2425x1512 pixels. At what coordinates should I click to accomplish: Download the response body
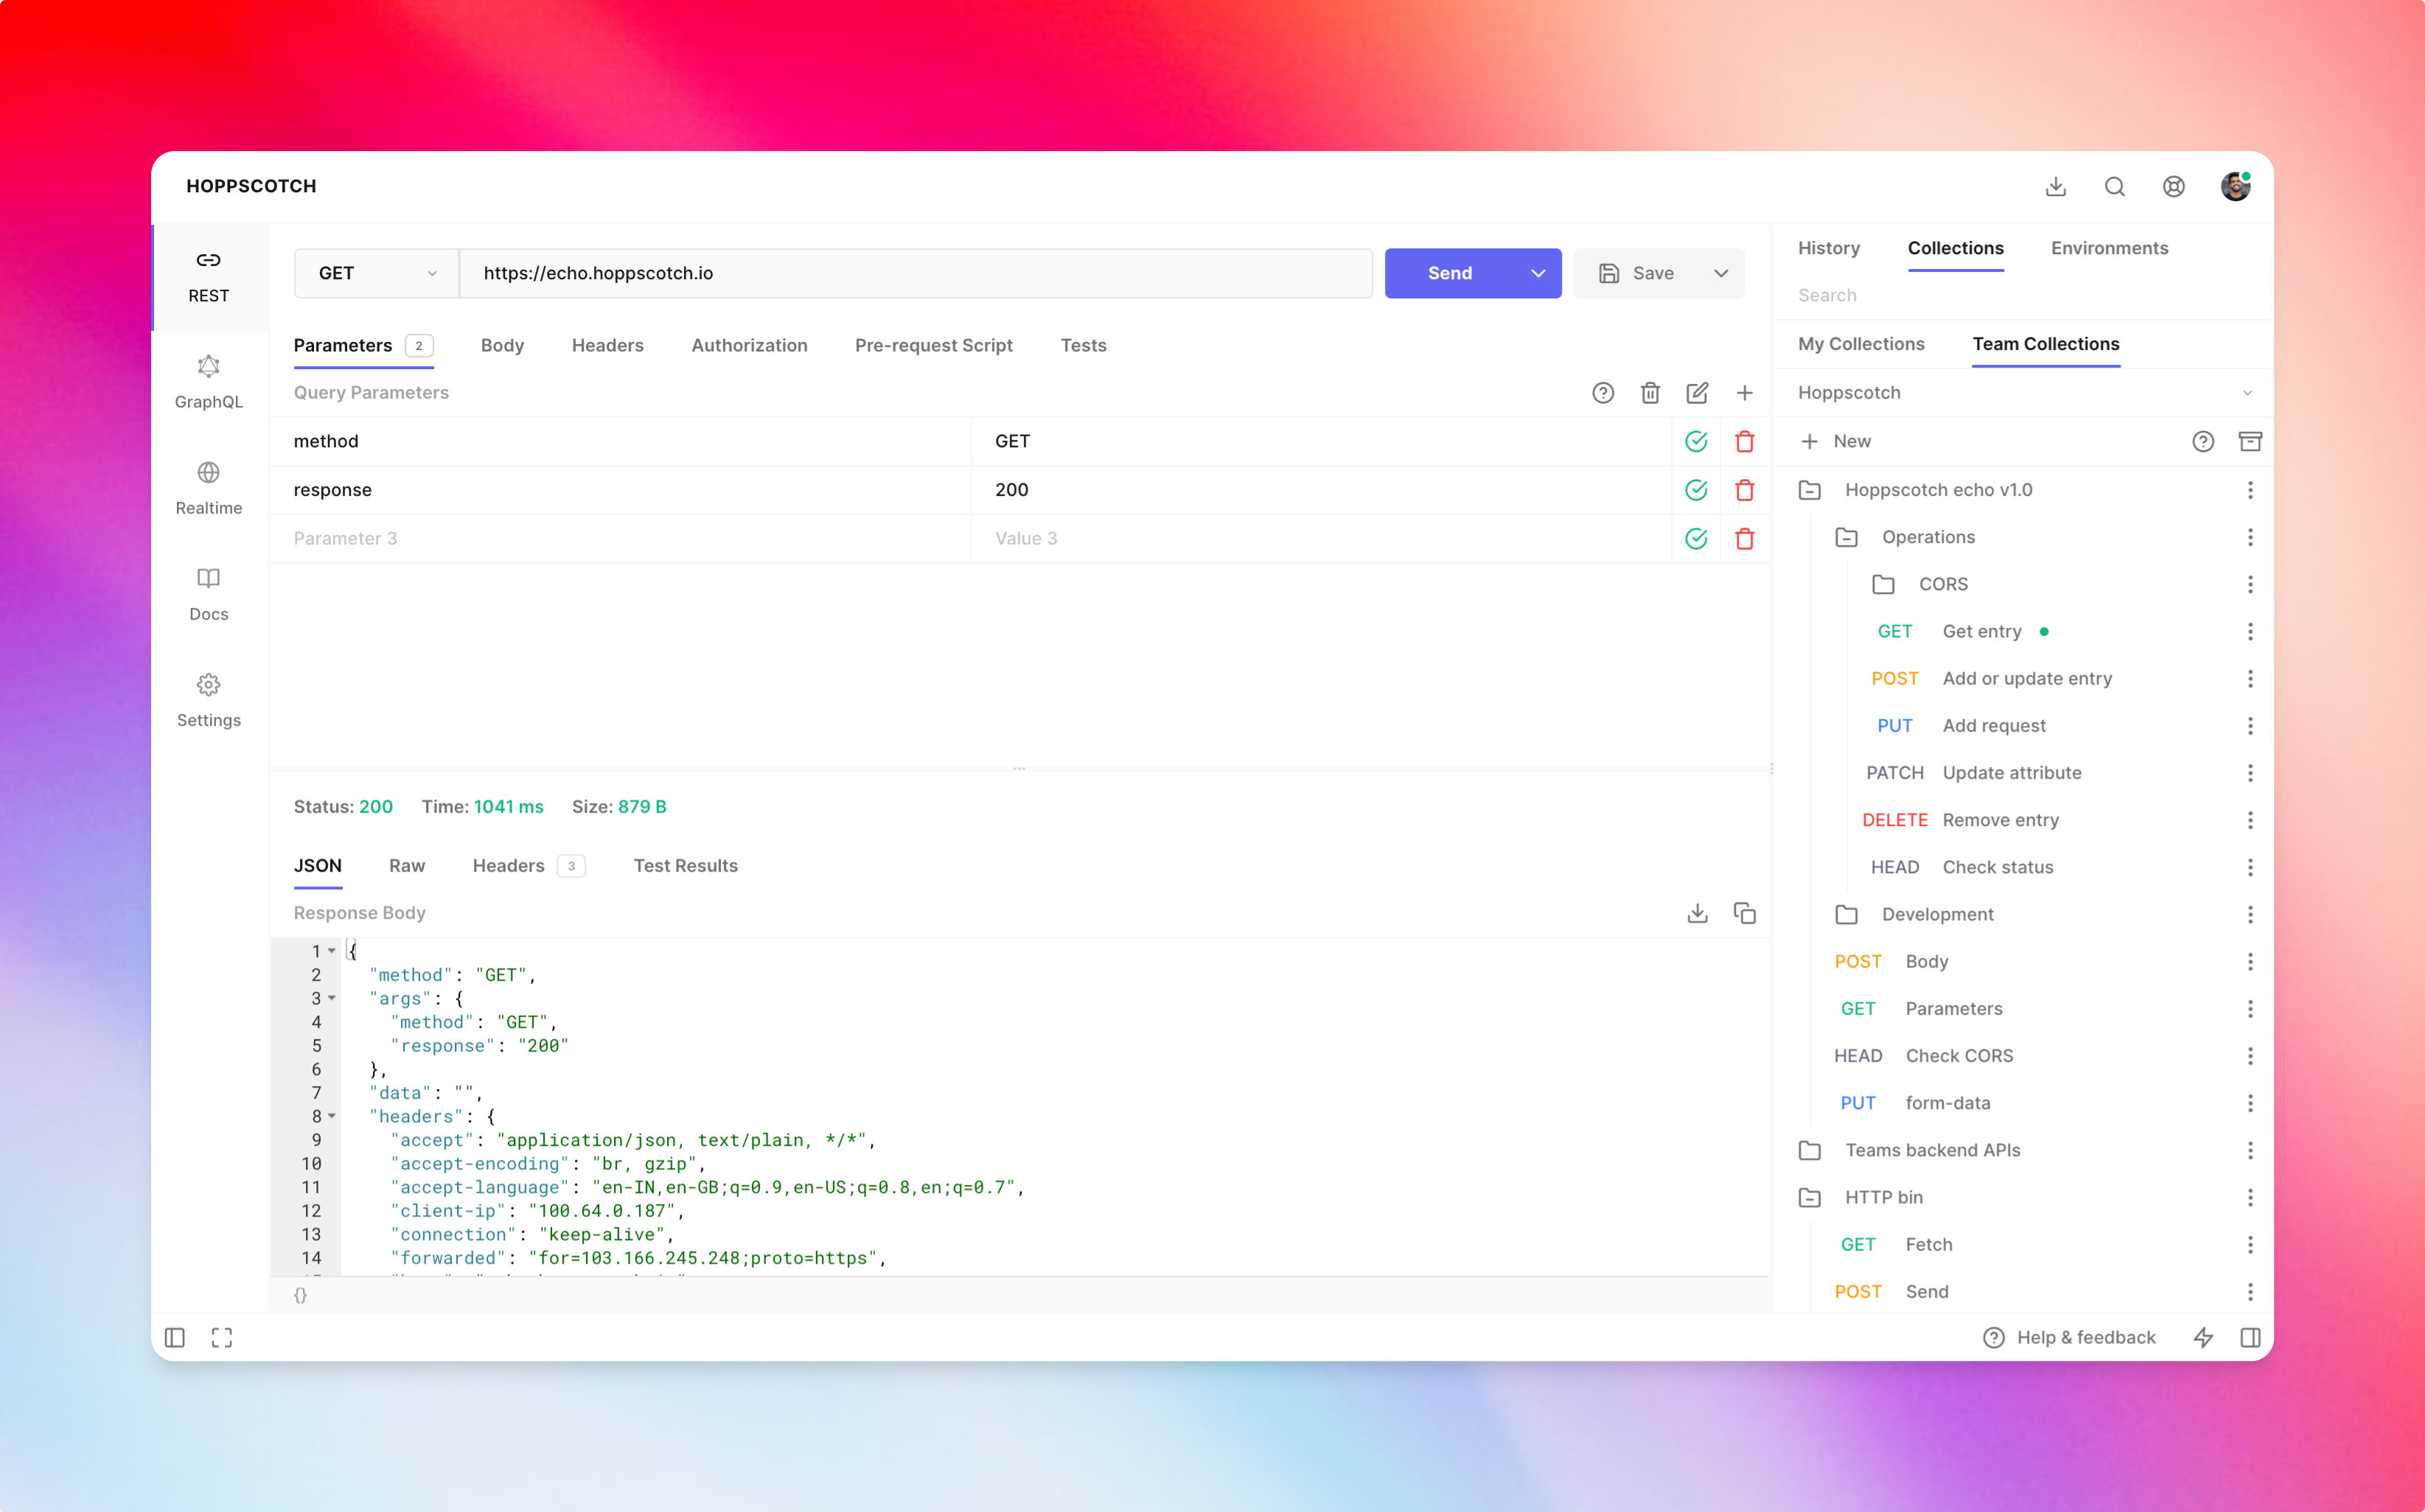[x=1697, y=913]
